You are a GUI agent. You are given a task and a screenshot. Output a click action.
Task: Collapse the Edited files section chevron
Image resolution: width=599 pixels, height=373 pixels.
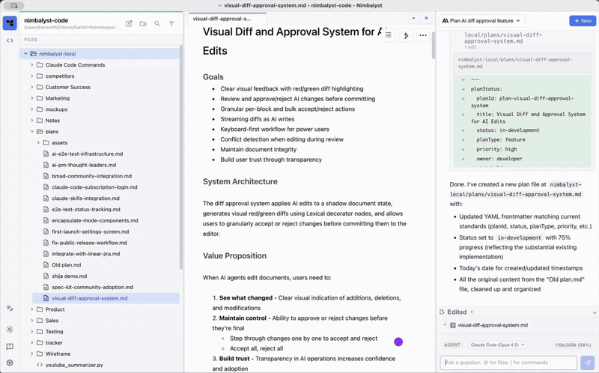click(x=595, y=312)
